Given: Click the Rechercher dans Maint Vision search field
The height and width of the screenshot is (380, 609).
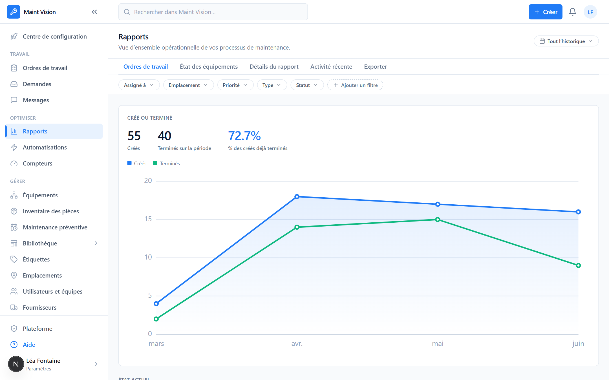Looking at the screenshot, I should (213, 12).
